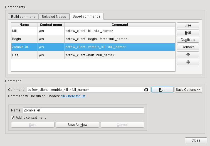The image size is (210, 146).
Task: Collapse the Save Options panel
Action: (188, 90)
